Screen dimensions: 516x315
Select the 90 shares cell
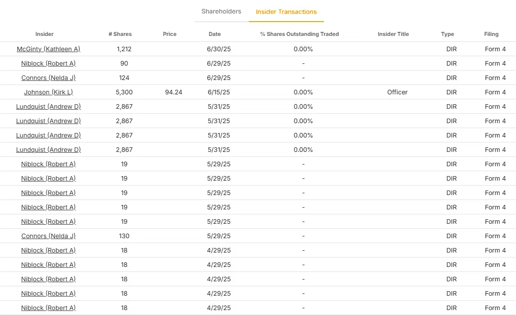coord(124,63)
